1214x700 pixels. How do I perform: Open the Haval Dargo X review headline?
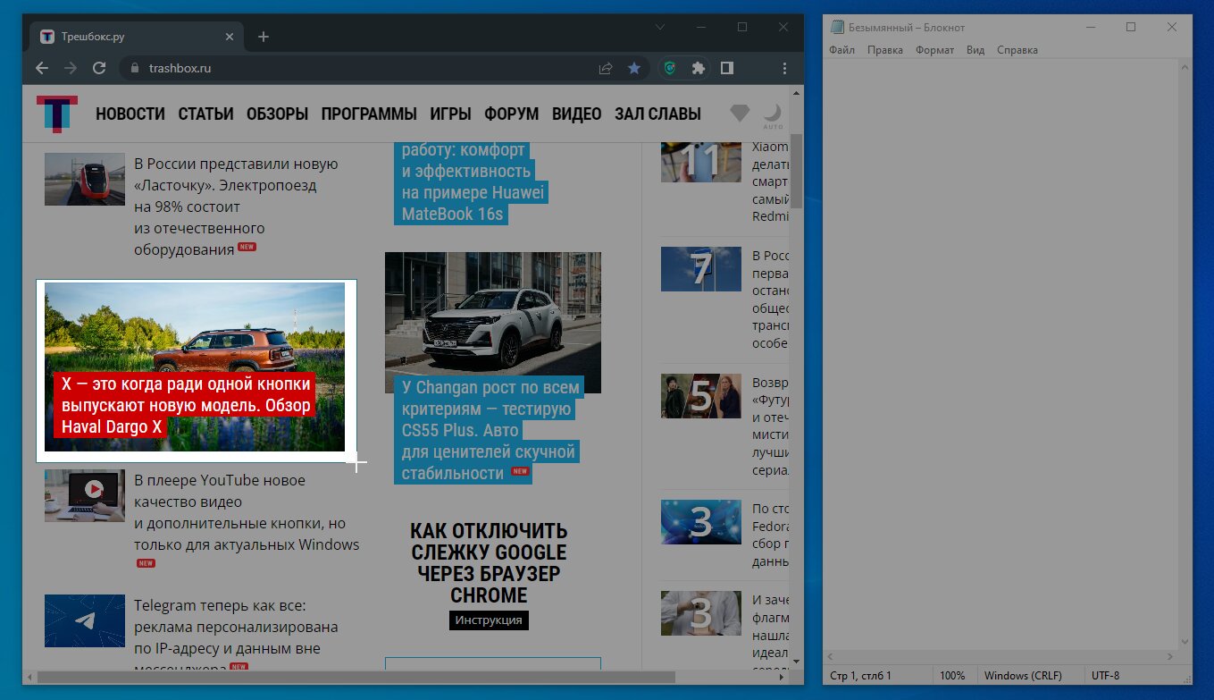(187, 406)
